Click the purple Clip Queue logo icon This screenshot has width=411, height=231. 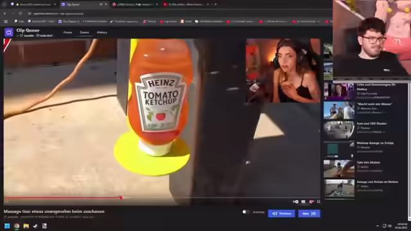click(8, 33)
